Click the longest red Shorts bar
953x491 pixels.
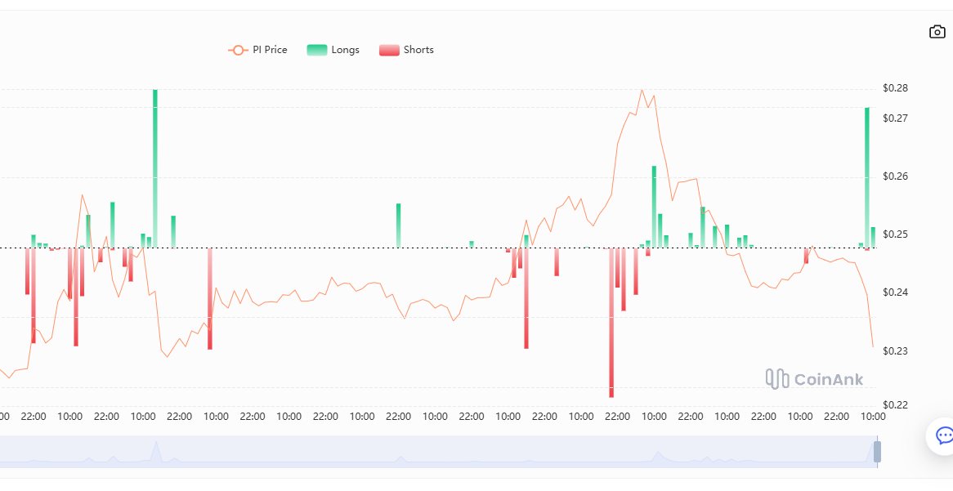[x=611, y=327]
